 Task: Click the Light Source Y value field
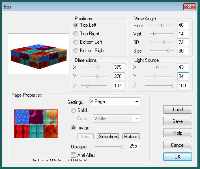[x=183, y=76]
